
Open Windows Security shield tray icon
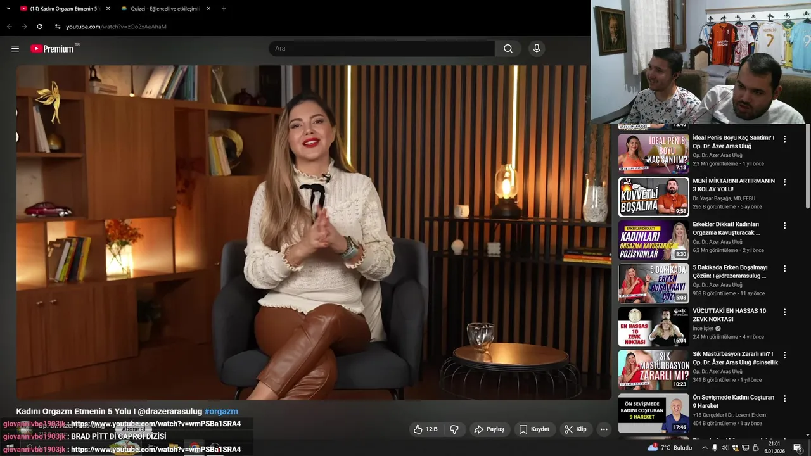[x=735, y=448]
